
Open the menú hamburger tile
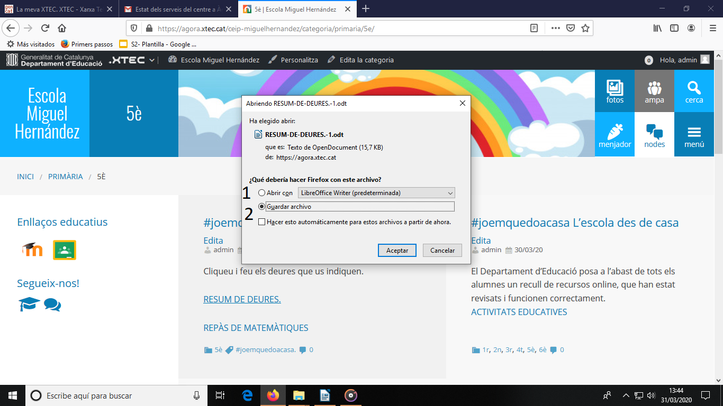[694, 135]
